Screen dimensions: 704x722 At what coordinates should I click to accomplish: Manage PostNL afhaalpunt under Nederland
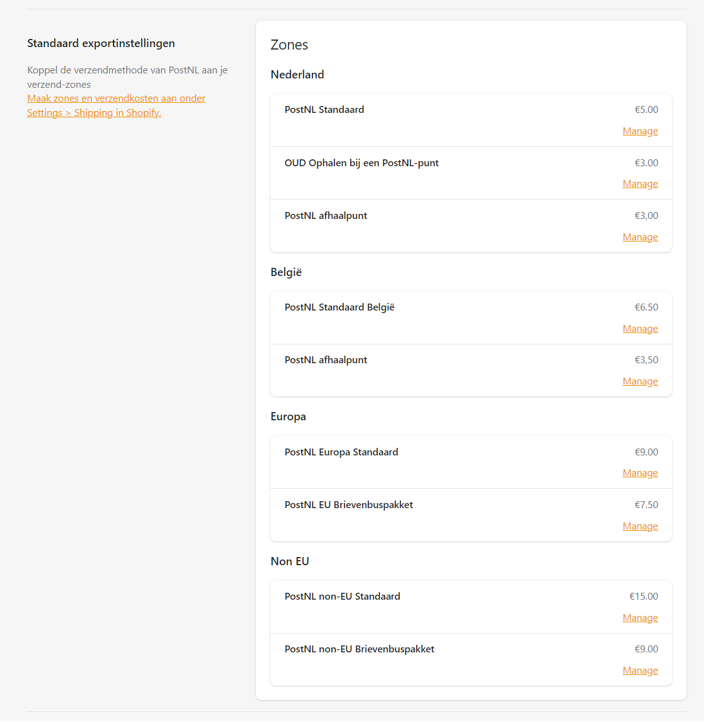[x=639, y=236]
